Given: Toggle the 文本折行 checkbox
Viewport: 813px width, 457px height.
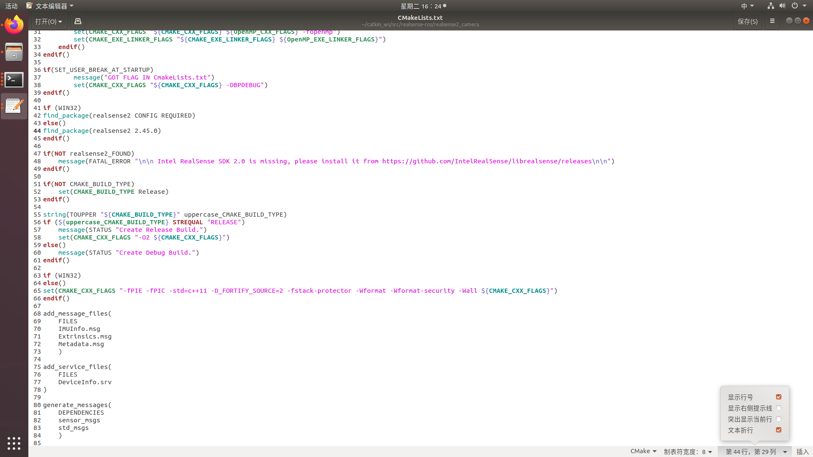Looking at the screenshot, I should click(778, 430).
